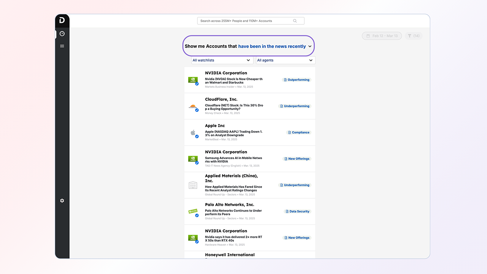The image size is (487, 274).
Task: Click the New Offerings tag on RTX 50s article
Action: click(x=297, y=237)
